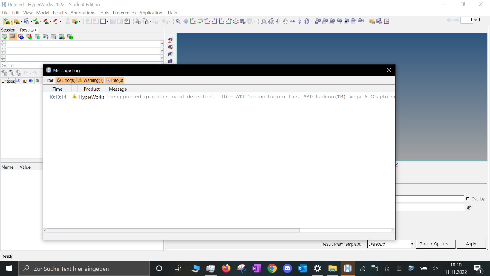Open the File menu
Screen dimensions: 490x276
tap(5, 13)
